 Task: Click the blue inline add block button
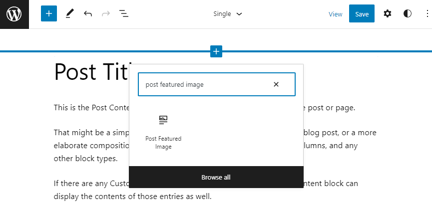click(216, 51)
